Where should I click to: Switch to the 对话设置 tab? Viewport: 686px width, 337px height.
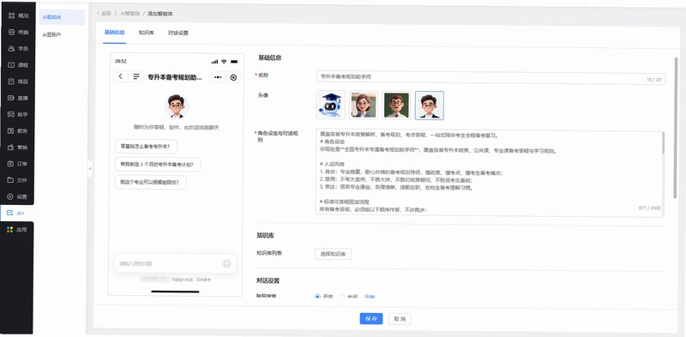click(x=178, y=33)
